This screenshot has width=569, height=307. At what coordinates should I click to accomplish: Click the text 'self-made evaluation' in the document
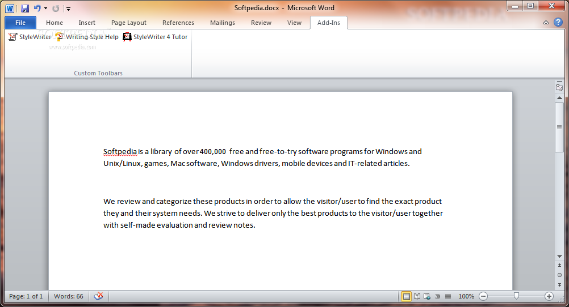(x=156, y=225)
